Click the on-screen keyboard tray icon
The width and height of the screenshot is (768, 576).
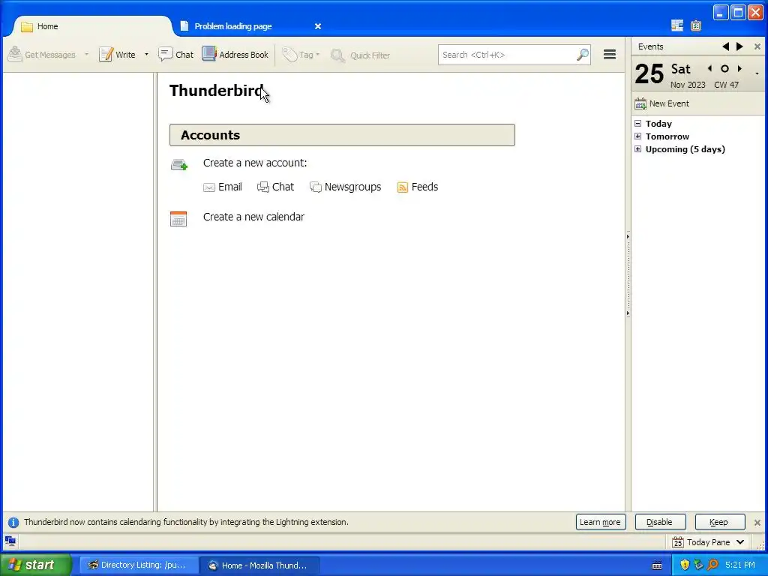pos(657,565)
